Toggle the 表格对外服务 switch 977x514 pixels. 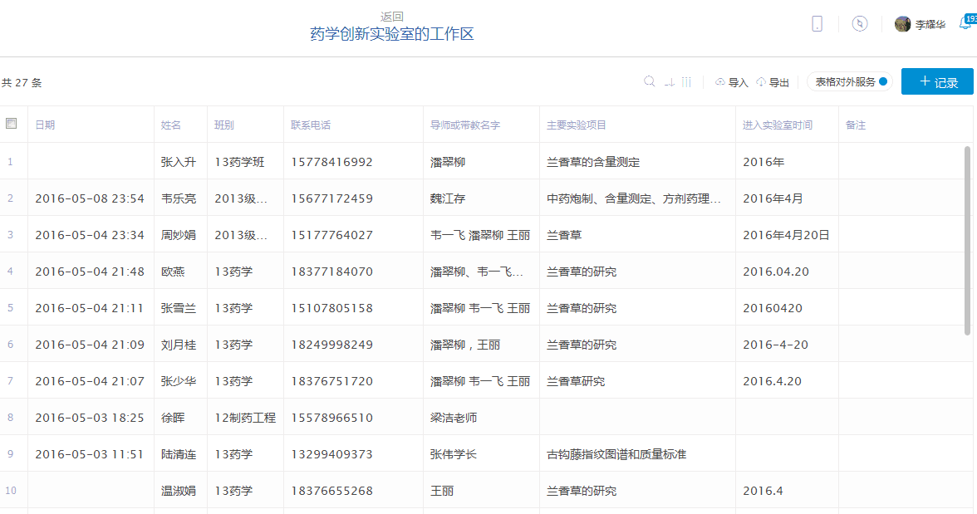click(883, 81)
